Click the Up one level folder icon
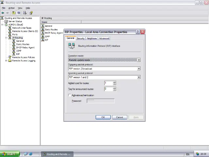 (x=14, y=13)
